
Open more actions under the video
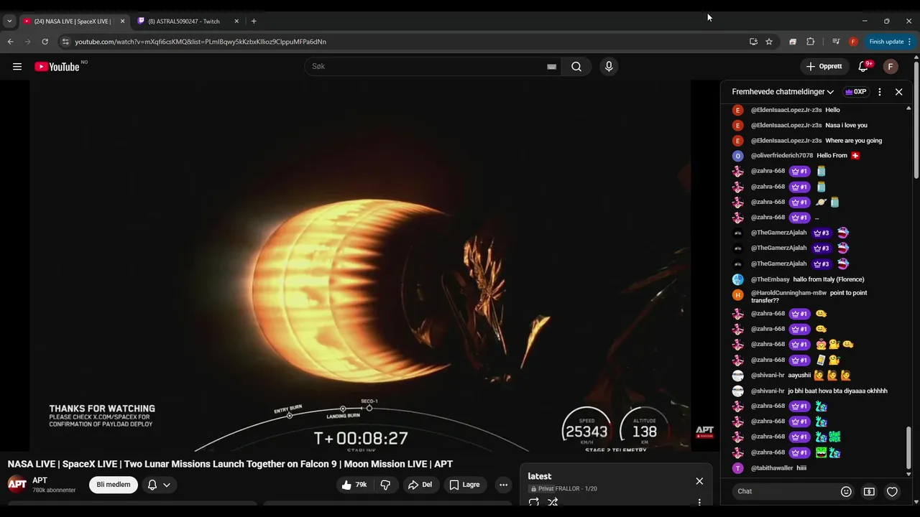[503, 485]
